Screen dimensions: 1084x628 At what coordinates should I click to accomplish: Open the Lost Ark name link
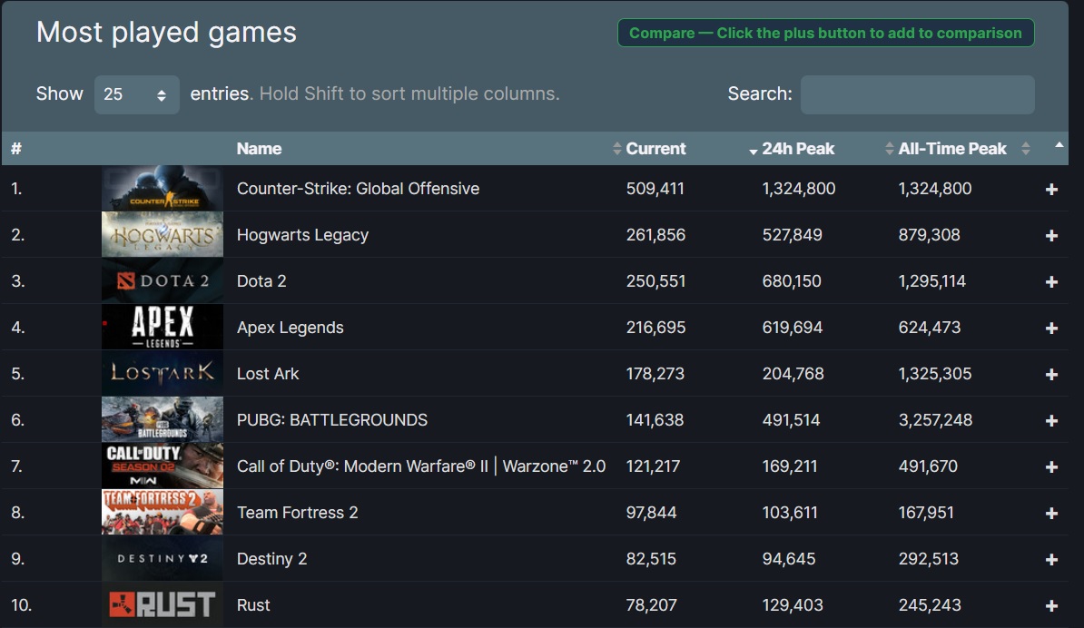[x=268, y=374]
